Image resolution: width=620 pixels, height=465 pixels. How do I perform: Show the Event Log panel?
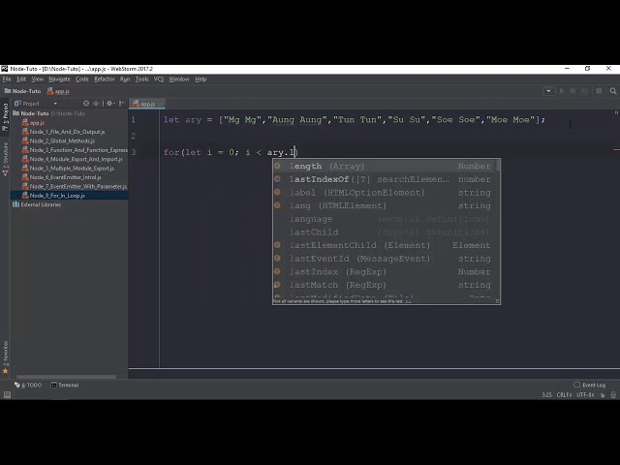click(x=591, y=385)
